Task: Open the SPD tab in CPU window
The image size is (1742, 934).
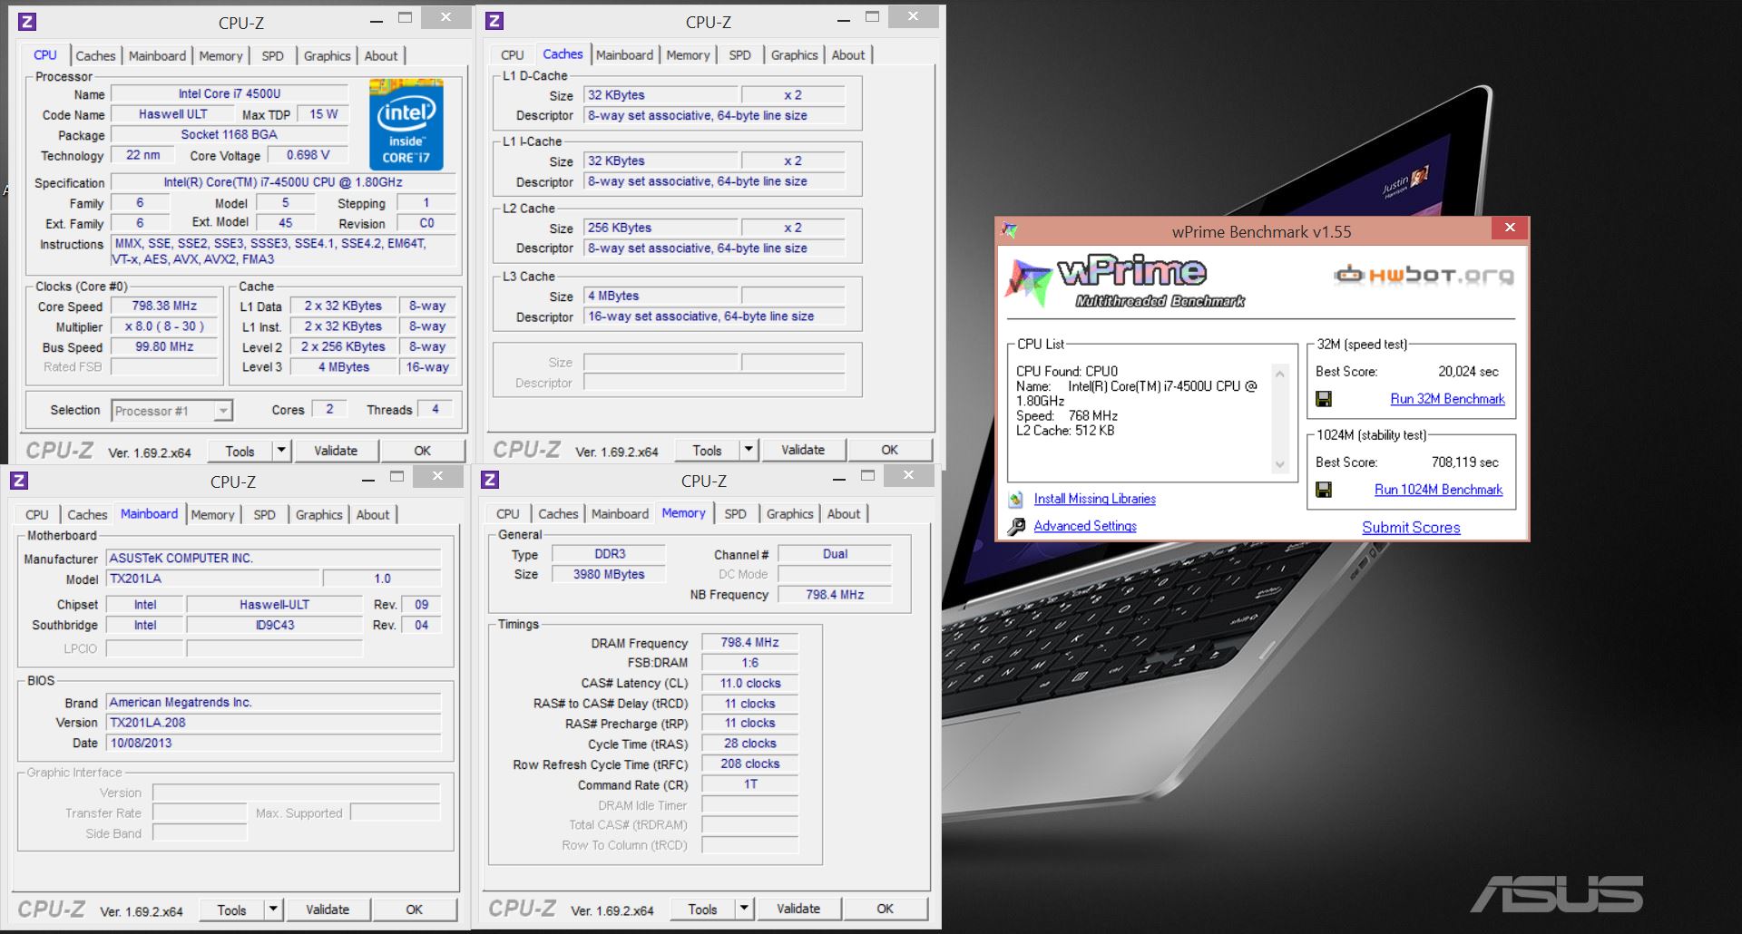Action: [272, 55]
